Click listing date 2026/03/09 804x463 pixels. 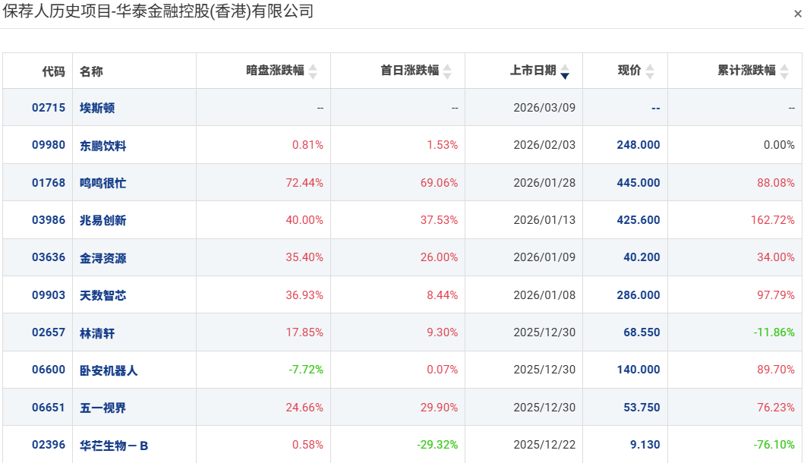point(544,108)
